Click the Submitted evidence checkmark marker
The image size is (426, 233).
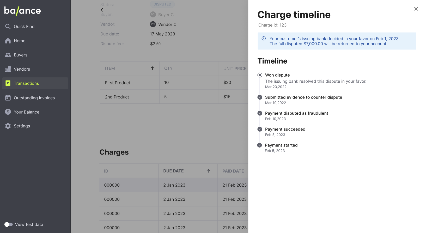coord(260,97)
